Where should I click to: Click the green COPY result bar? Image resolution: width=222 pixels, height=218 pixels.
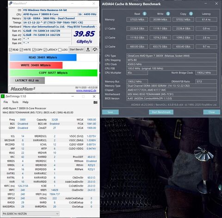tap(54, 73)
